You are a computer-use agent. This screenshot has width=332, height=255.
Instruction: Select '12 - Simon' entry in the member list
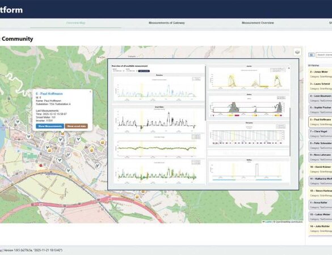[x=320, y=193]
